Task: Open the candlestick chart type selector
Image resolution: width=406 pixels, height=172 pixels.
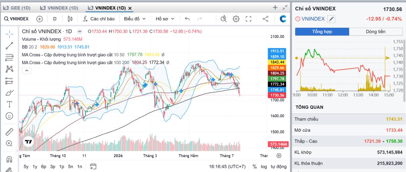Action: pyautogui.click(x=70, y=19)
